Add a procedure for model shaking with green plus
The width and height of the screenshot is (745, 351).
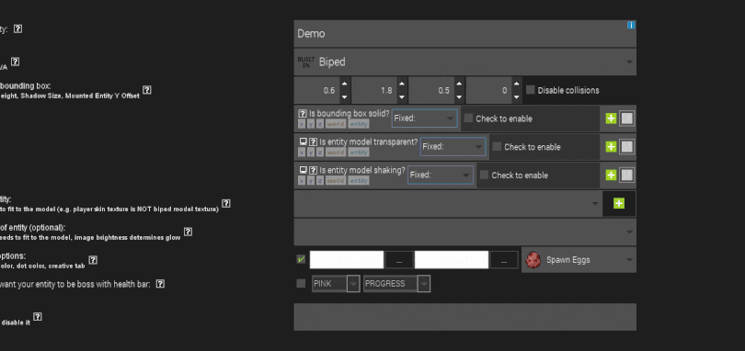611,175
